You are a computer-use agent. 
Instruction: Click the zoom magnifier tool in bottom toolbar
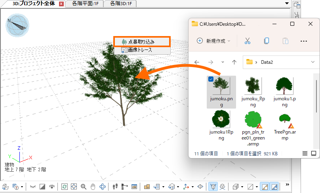point(84,186)
